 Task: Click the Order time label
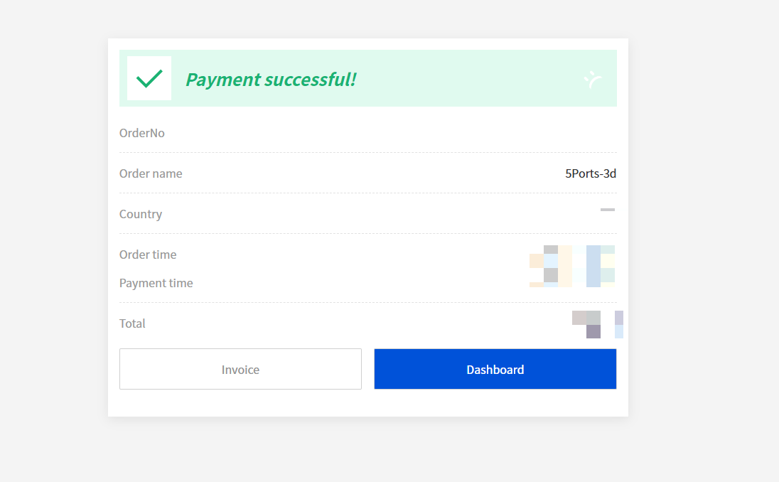click(x=148, y=255)
